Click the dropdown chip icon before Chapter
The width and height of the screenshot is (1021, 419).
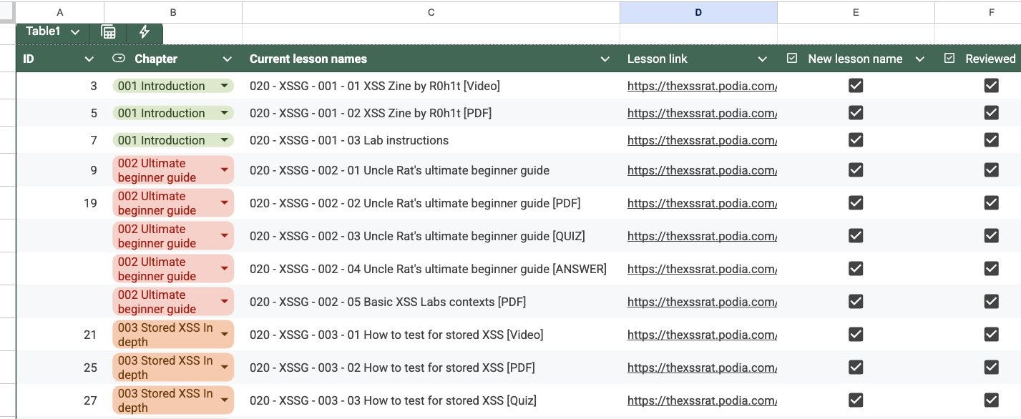pos(119,59)
